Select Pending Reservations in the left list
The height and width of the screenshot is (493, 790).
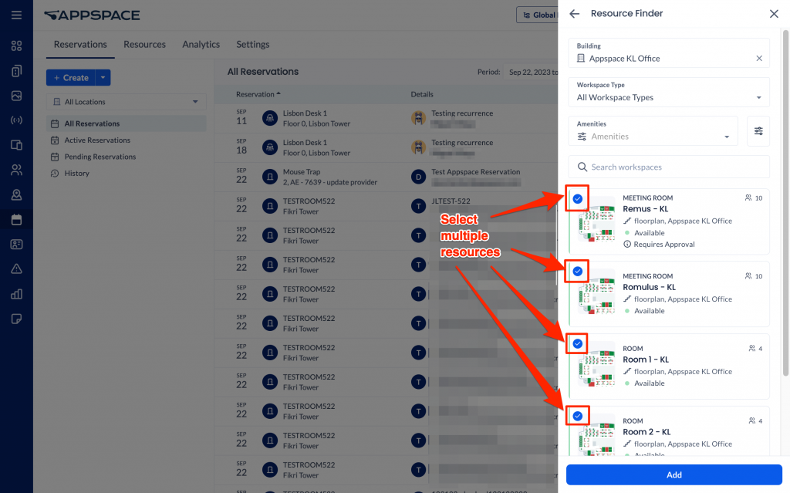tap(126, 157)
